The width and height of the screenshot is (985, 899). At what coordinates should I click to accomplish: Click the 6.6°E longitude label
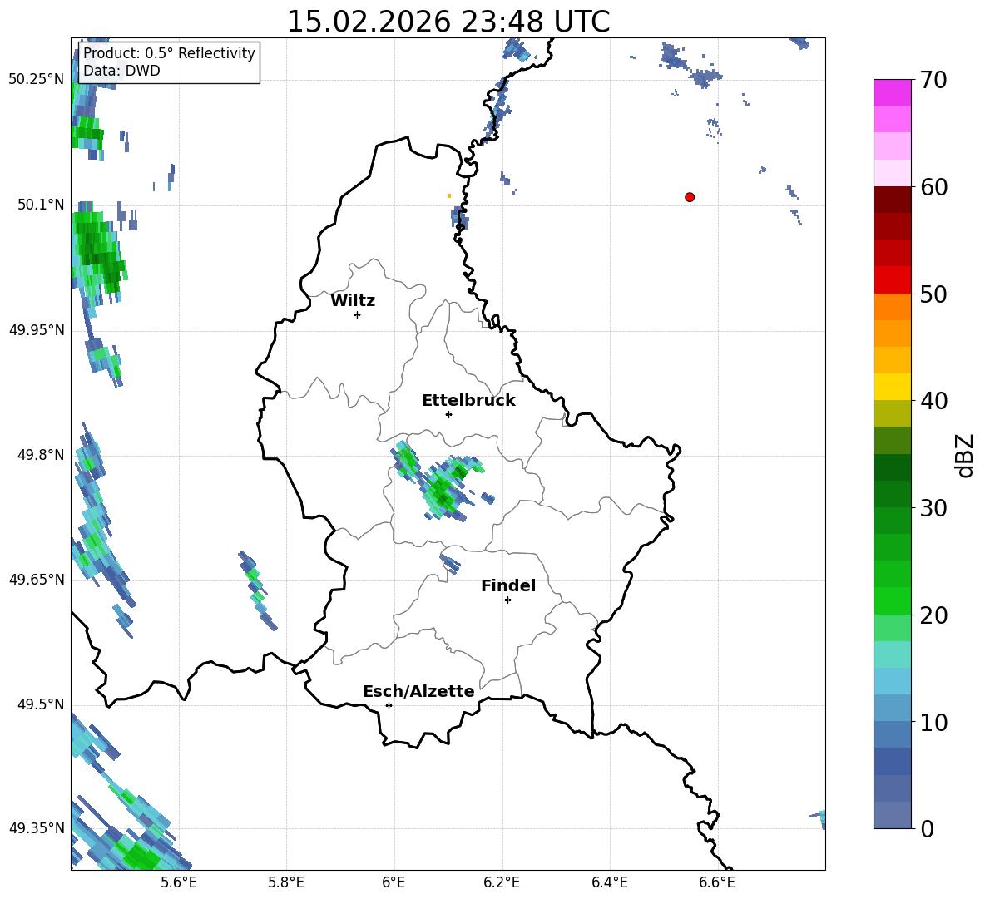click(717, 882)
